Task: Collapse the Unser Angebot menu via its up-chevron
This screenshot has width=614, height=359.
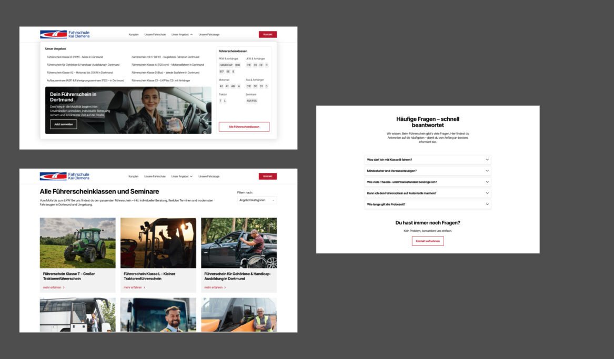Action: click(192, 35)
